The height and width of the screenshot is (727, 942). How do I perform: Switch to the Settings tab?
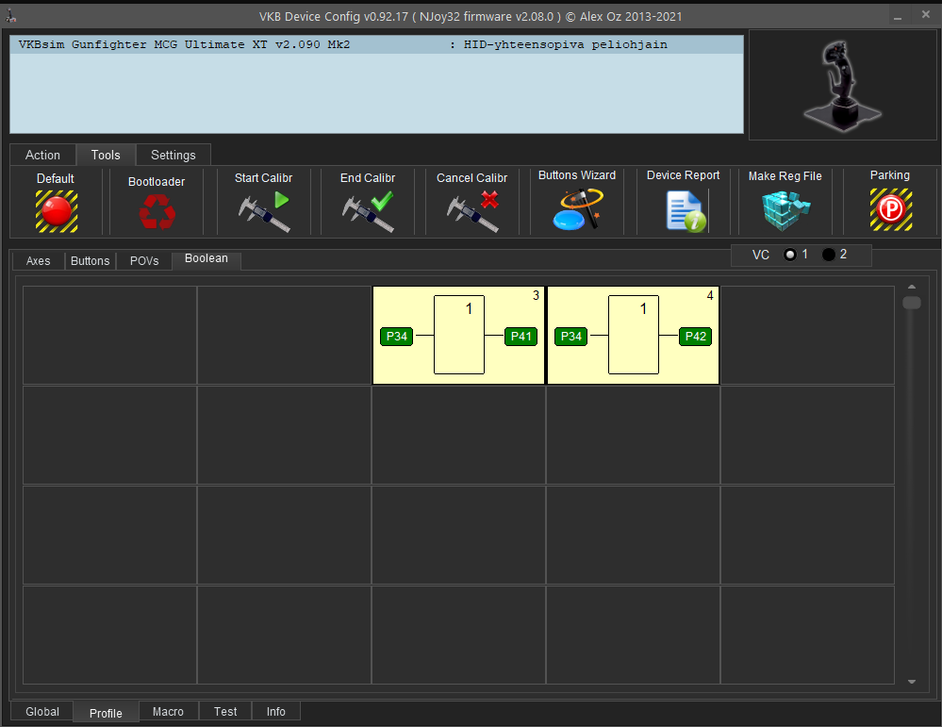coord(173,155)
